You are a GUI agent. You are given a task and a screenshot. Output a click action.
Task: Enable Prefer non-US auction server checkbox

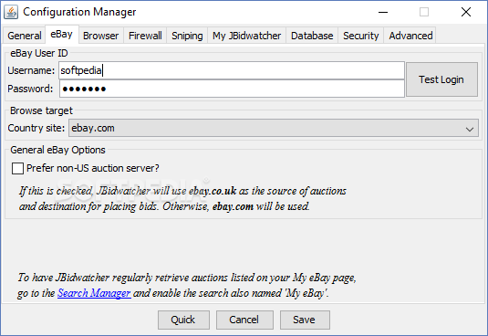17,168
